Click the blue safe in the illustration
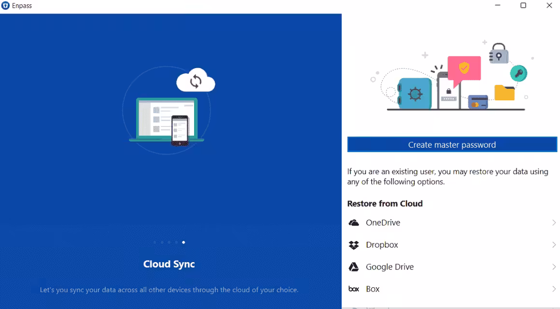 [414, 94]
